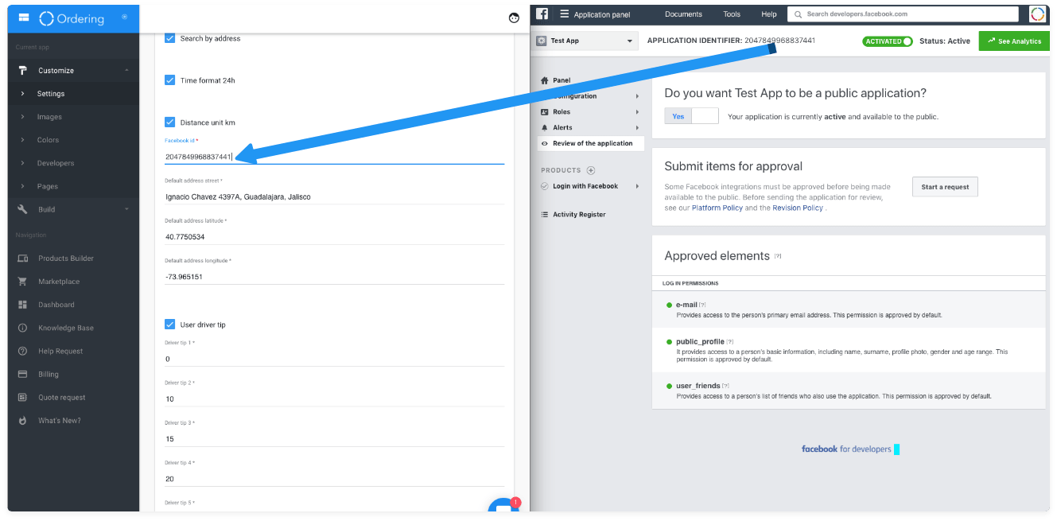Click help icon next to user_friends
The image size is (1057, 521).
click(725, 386)
